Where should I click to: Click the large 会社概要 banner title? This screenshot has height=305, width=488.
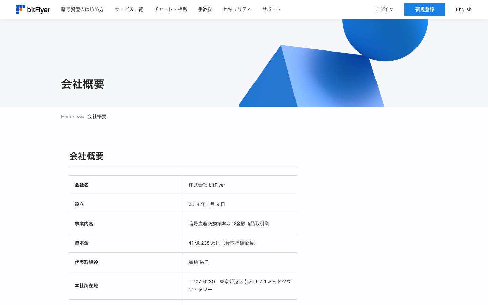pos(82,84)
